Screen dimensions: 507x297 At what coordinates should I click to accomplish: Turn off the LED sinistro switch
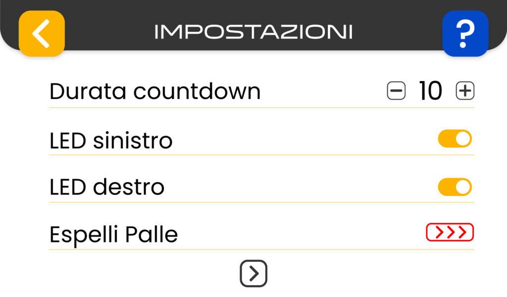[455, 139]
